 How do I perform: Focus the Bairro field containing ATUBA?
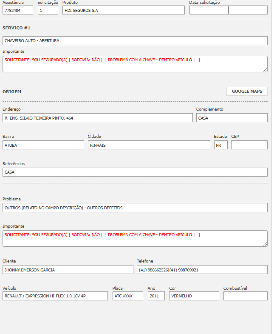[x=43, y=145]
